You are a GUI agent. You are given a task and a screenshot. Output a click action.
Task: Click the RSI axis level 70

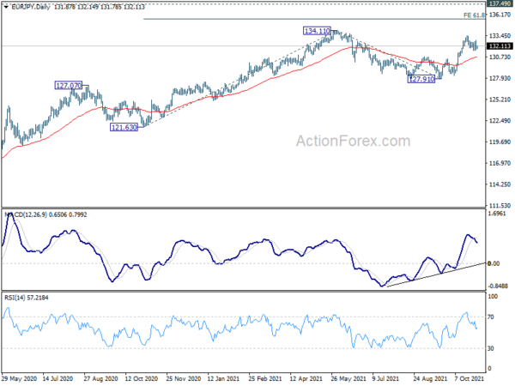491,317
